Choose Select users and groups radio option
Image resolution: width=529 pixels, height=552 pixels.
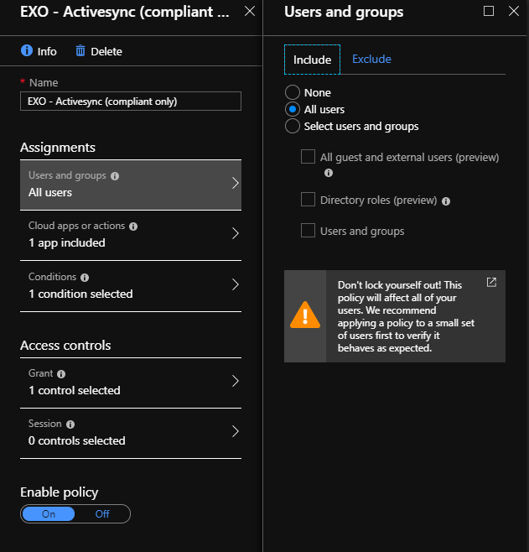click(x=293, y=126)
